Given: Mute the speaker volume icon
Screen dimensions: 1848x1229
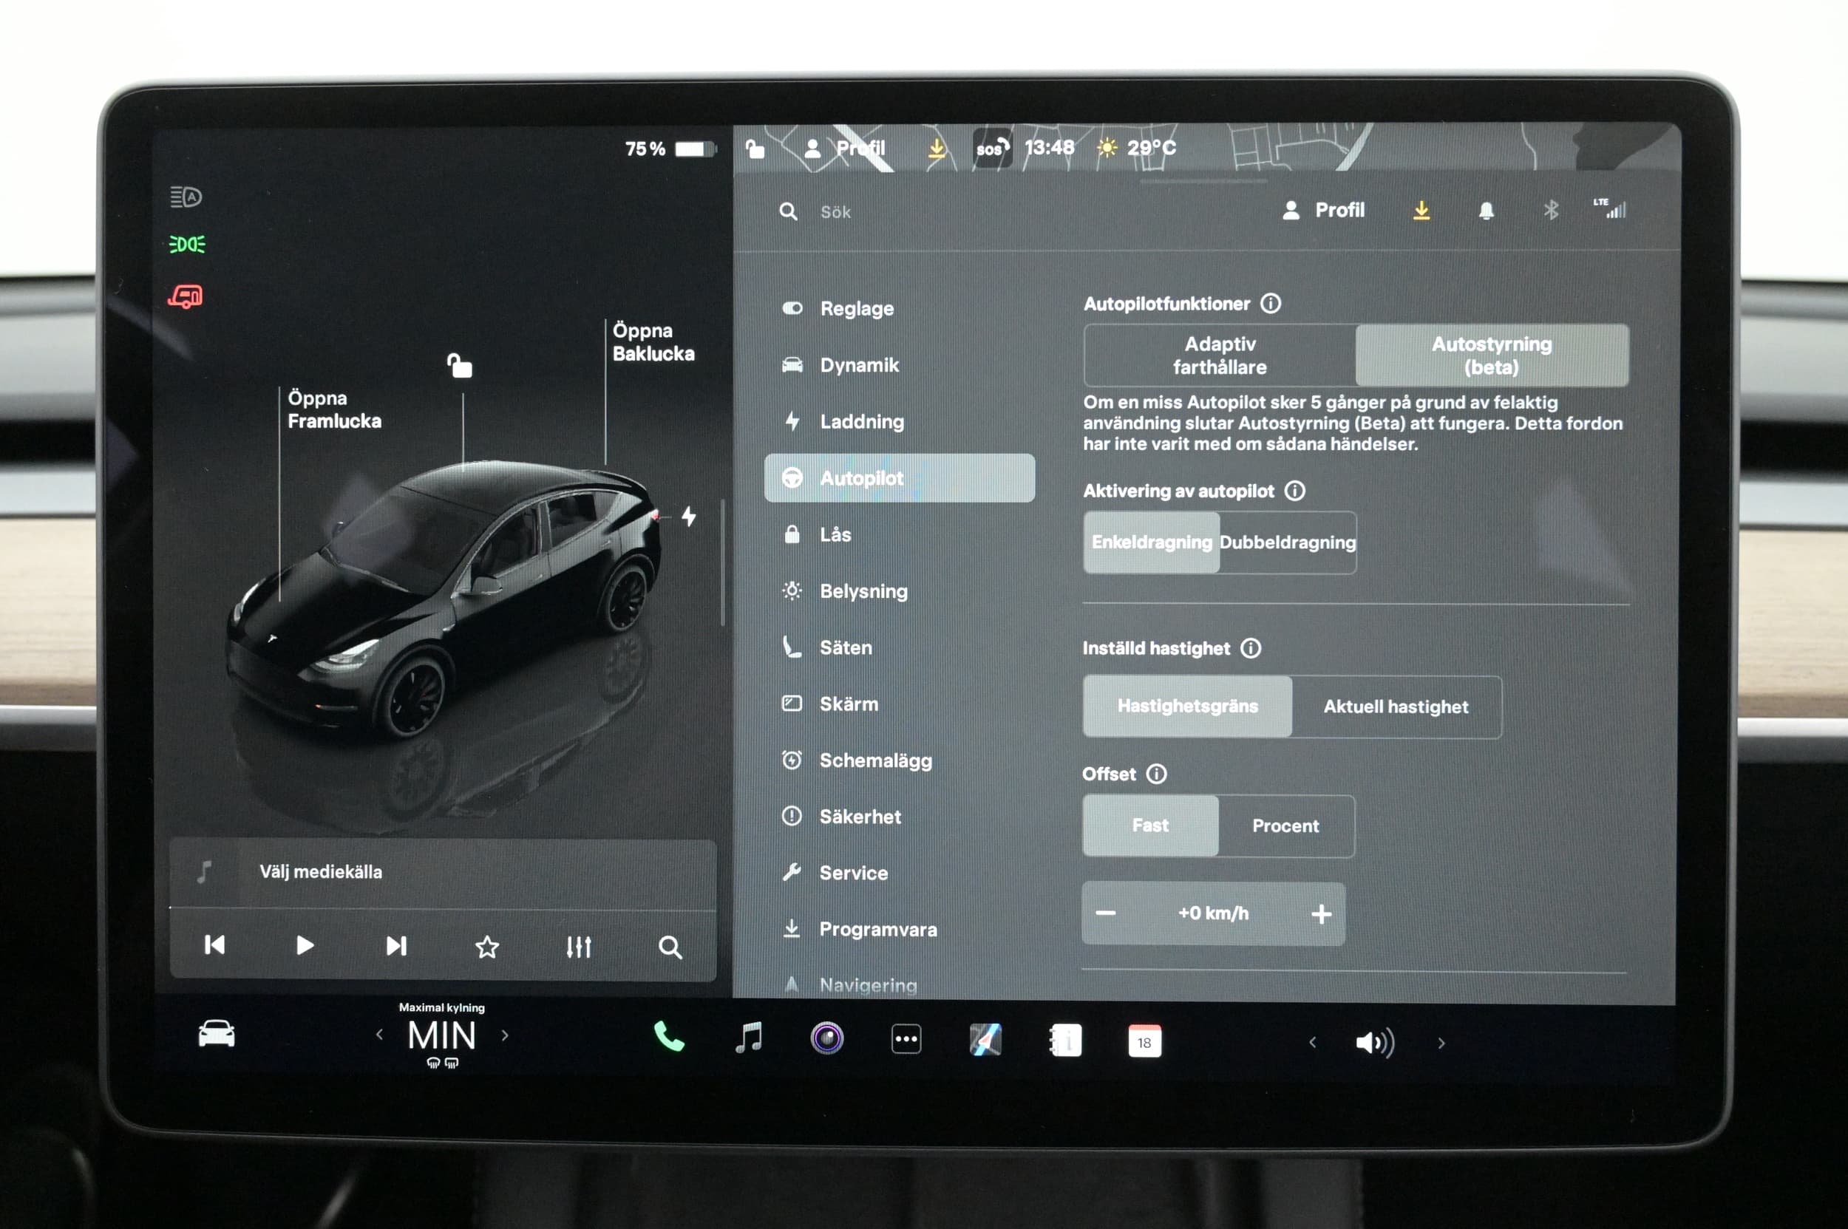Looking at the screenshot, I should pyautogui.click(x=1375, y=1043).
